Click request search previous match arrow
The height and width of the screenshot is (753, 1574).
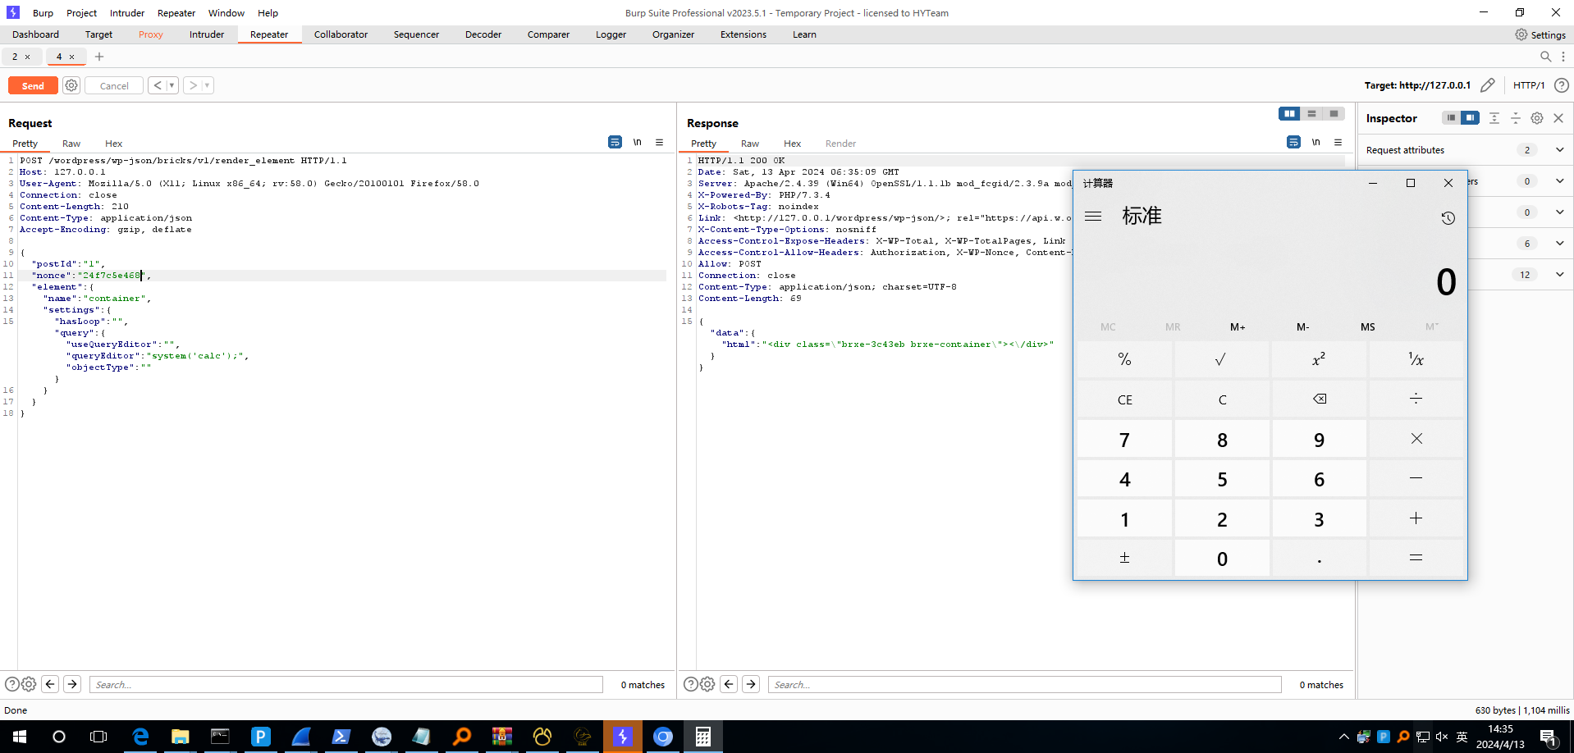pos(50,684)
